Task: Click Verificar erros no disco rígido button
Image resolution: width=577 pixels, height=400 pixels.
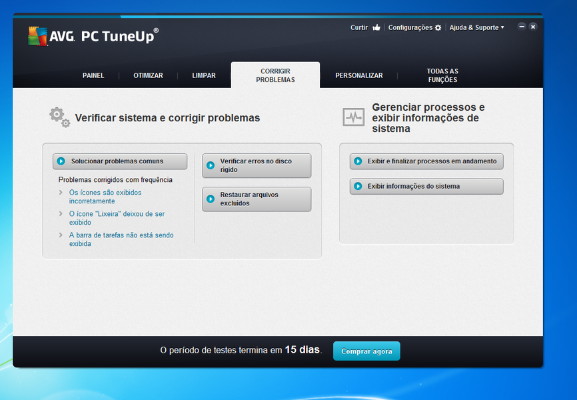Action: click(257, 165)
